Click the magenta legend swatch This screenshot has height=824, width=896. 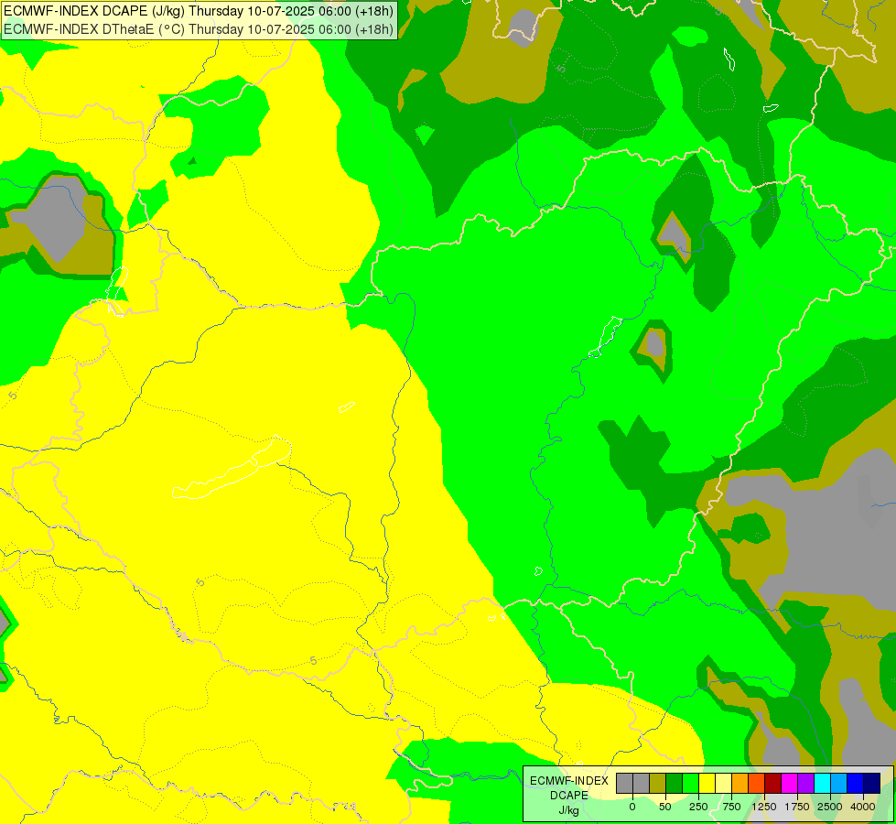[x=789, y=784]
